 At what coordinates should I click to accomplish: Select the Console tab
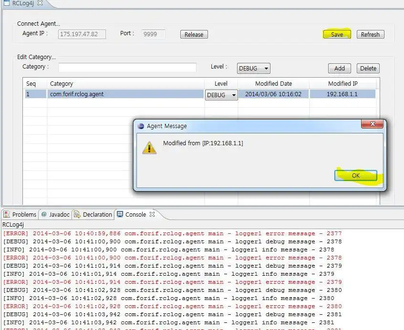coord(135,214)
